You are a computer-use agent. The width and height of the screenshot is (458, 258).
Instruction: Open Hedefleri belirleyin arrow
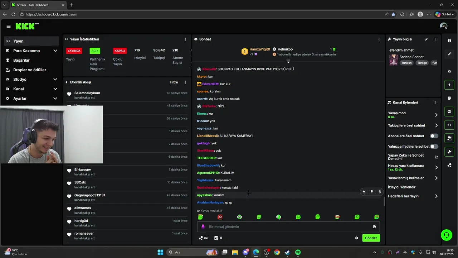[436, 196]
